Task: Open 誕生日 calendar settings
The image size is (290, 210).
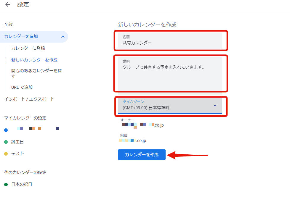Action: (17, 142)
